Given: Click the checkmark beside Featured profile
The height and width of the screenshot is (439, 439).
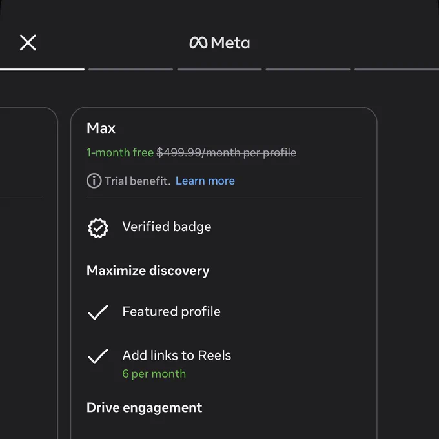Looking at the screenshot, I should [98, 312].
